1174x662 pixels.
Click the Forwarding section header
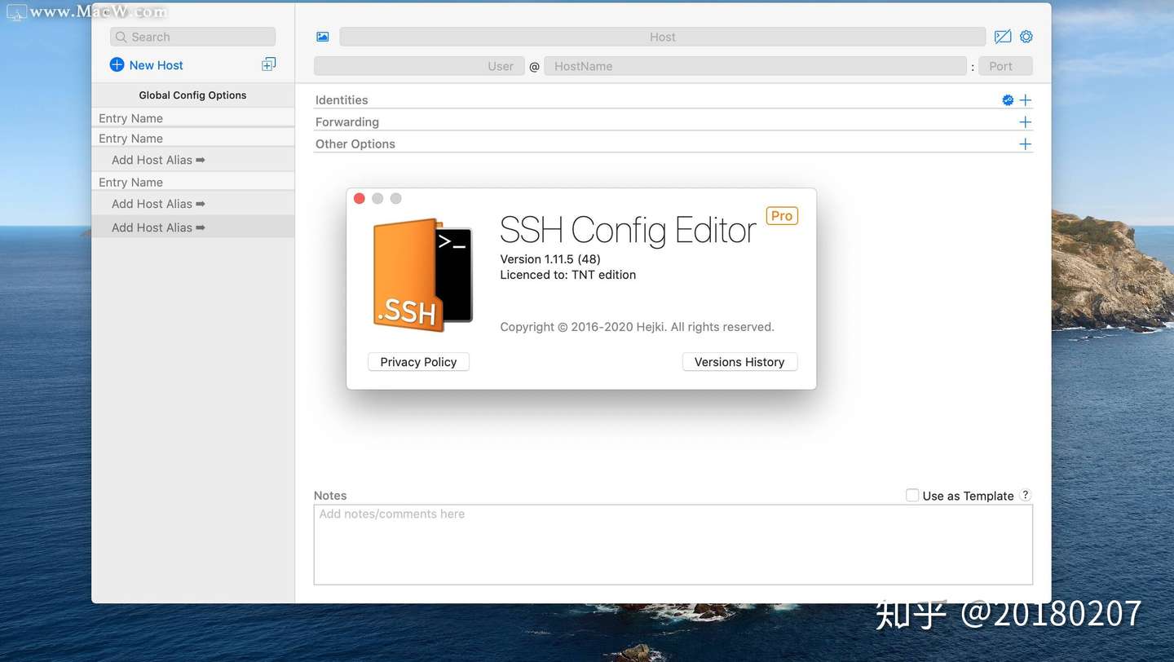tap(347, 122)
